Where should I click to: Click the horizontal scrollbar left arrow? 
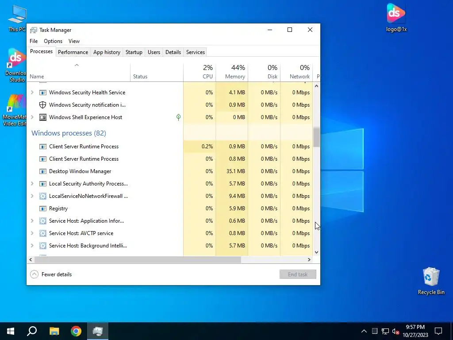pyautogui.click(x=31, y=259)
